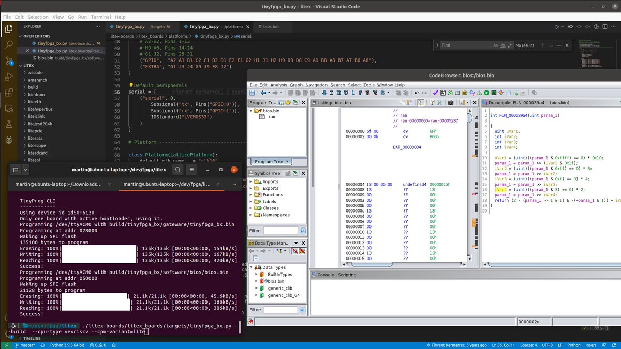Open the Navigation menu in Ghidra
The width and height of the screenshot is (621, 349).
316,85
